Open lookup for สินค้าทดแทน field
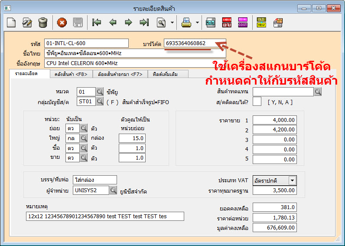This screenshot has height=246, width=345. click(x=318, y=92)
